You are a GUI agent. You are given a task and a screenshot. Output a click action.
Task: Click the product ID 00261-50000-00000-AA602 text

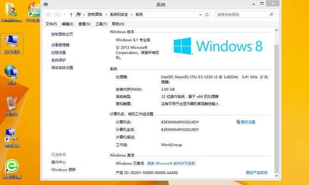pos(147,173)
